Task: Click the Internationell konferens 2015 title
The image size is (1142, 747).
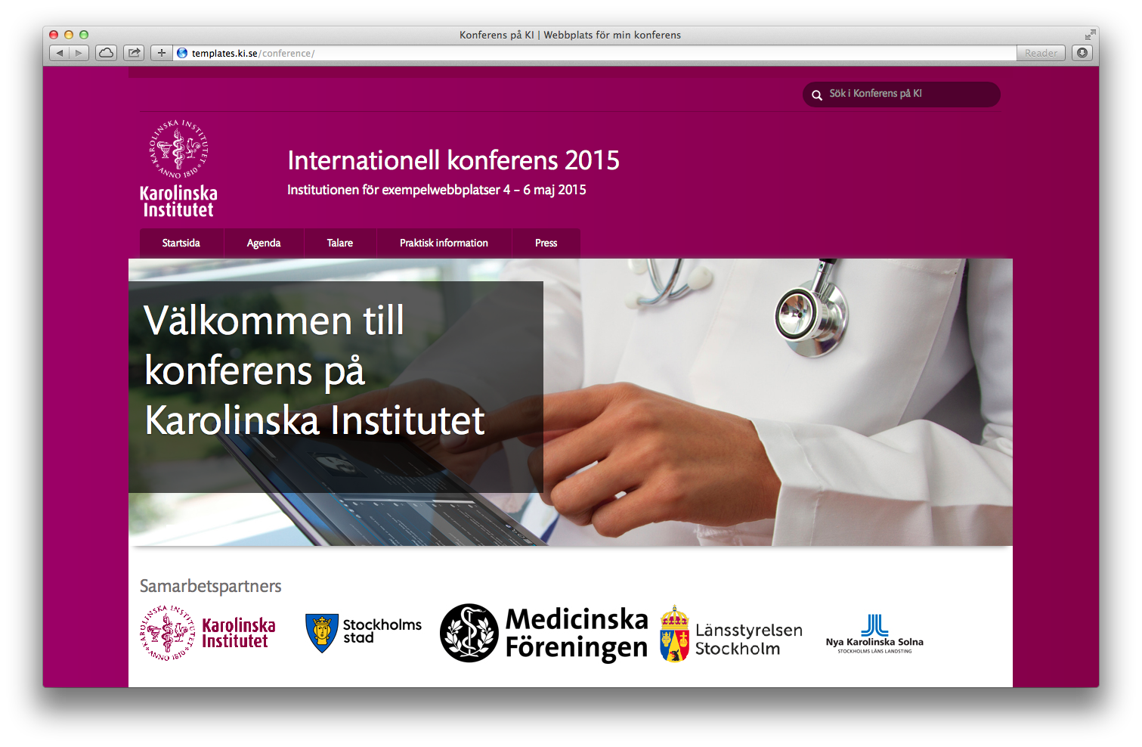Action: tap(453, 160)
